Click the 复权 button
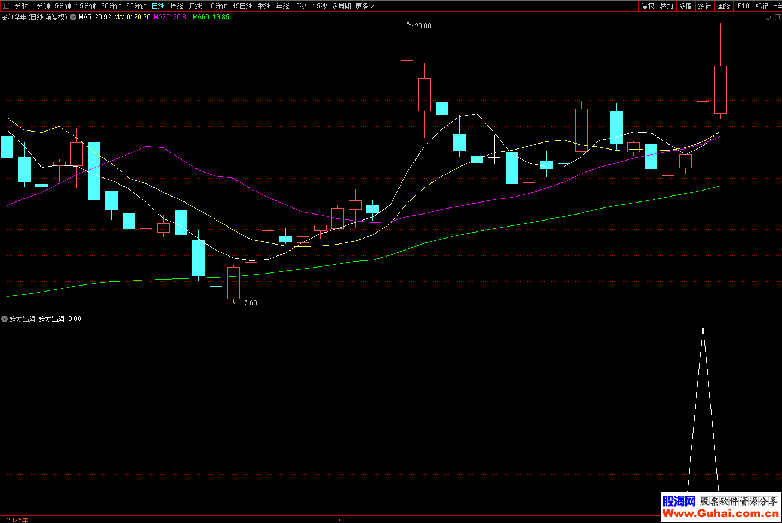 [x=648, y=6]
